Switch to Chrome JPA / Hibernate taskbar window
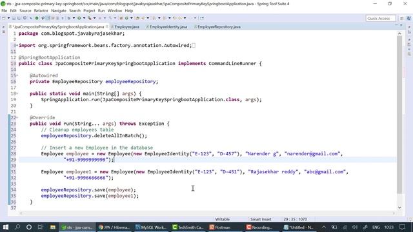The width and height of the screenshot is (413, 232). click(x=114, y=227)
